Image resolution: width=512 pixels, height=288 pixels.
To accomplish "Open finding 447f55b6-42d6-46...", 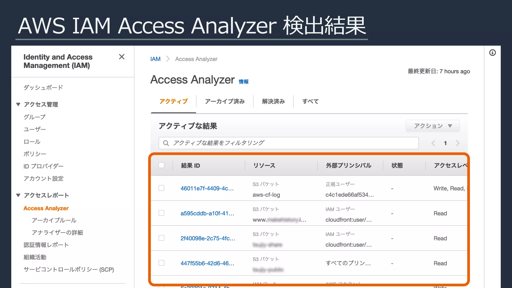I will coord(207,263).
